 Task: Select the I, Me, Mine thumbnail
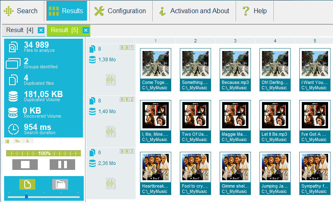point(156,121)
